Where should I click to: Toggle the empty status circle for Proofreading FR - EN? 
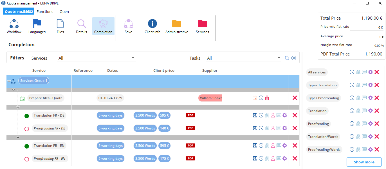click(27, 159)
